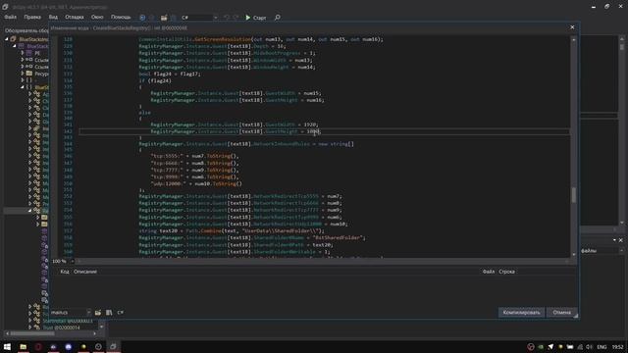Open the Файл menu
This screenshot has height=353, width=628.
coord(11,18)
